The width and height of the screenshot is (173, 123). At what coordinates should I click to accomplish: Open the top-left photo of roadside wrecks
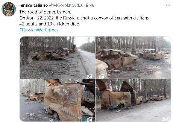(x=57, y=57)
